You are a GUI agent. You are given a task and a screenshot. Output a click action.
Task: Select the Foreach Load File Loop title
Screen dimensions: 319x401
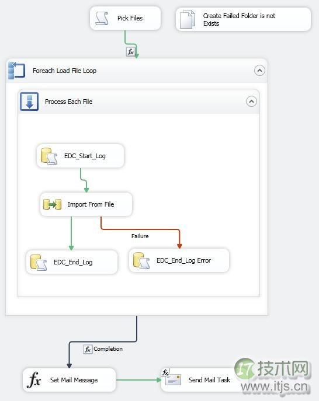pyautogui.click(x=64, y=71)
